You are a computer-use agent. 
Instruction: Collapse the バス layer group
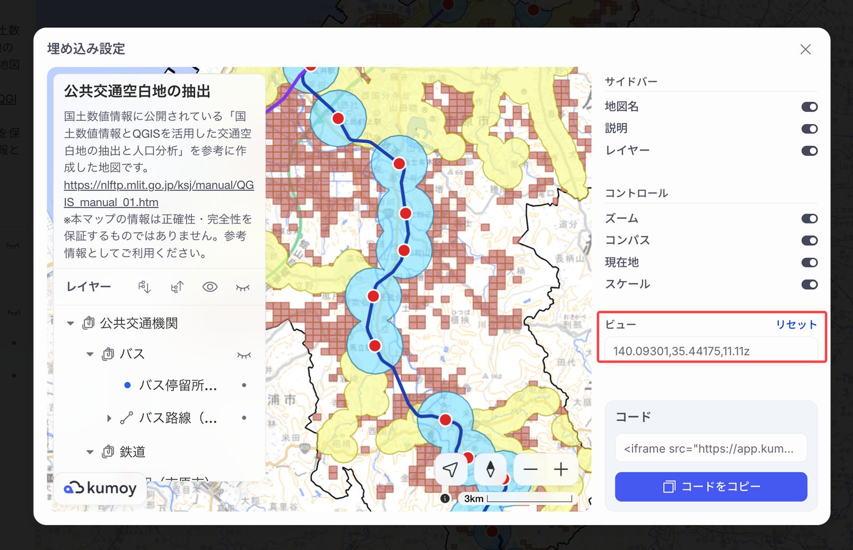click(90, 354)
